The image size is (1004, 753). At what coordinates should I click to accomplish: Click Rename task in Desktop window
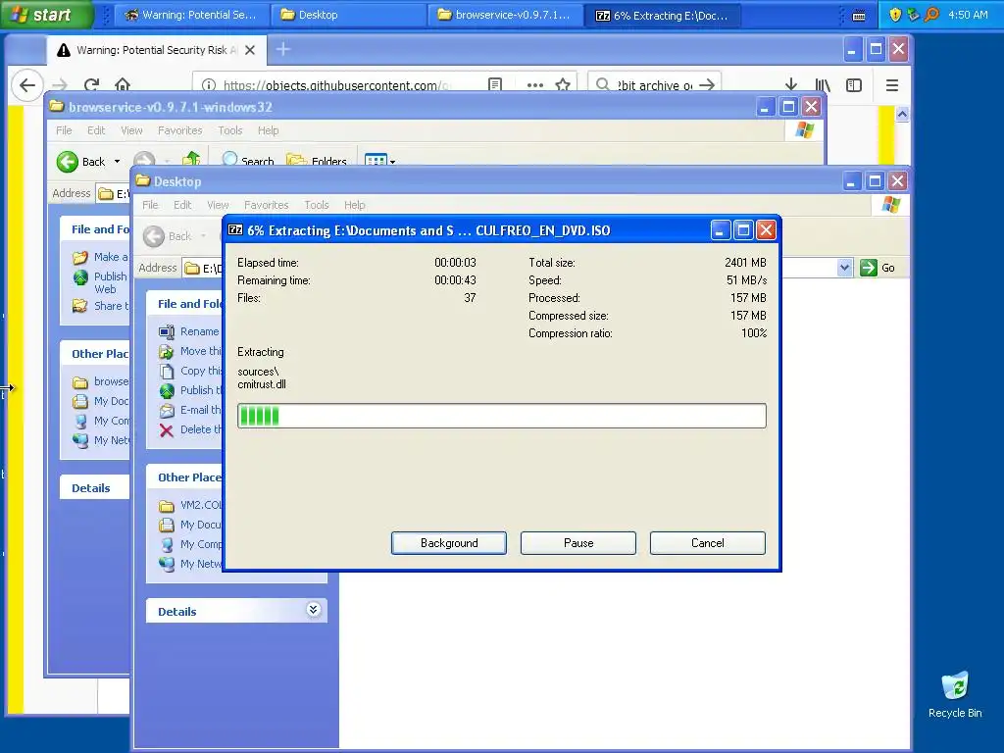pos(189,331)
